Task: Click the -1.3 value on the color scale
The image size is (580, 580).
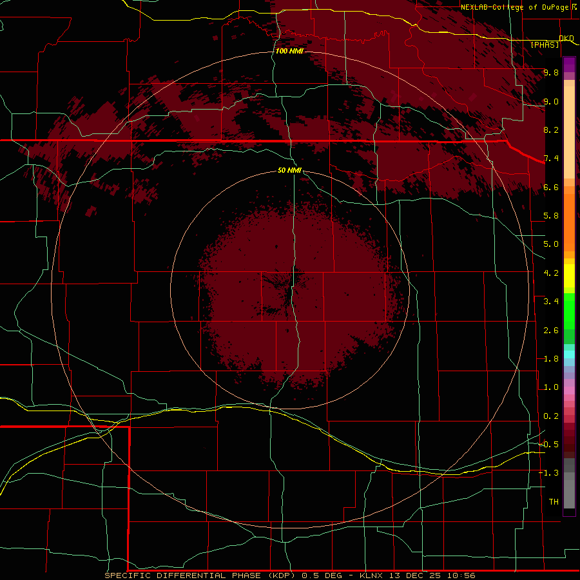Action: click(548, 473)
